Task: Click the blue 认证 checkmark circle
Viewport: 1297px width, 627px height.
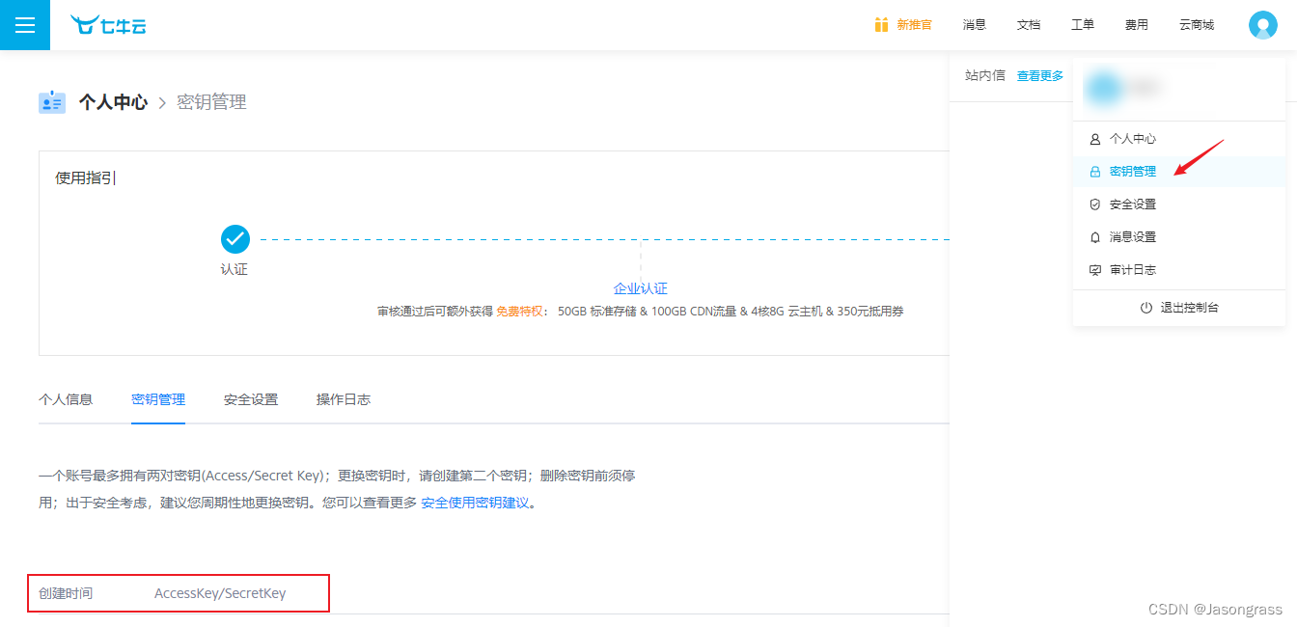Action: click(x=235, y=238)
